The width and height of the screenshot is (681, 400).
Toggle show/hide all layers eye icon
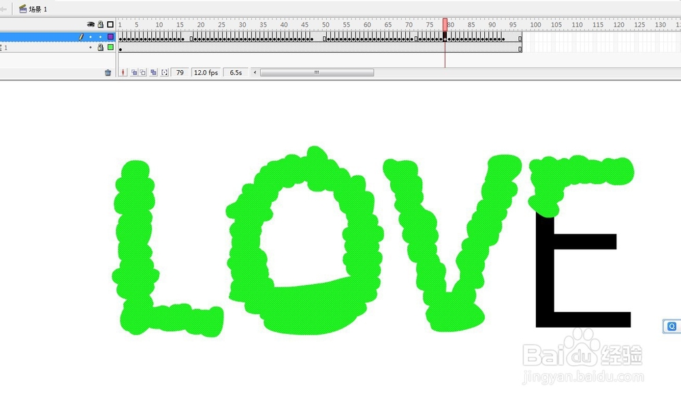[91, 25]
